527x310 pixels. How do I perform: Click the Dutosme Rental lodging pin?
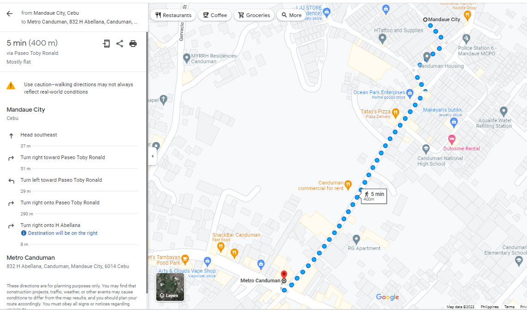[x=452, y=139]
